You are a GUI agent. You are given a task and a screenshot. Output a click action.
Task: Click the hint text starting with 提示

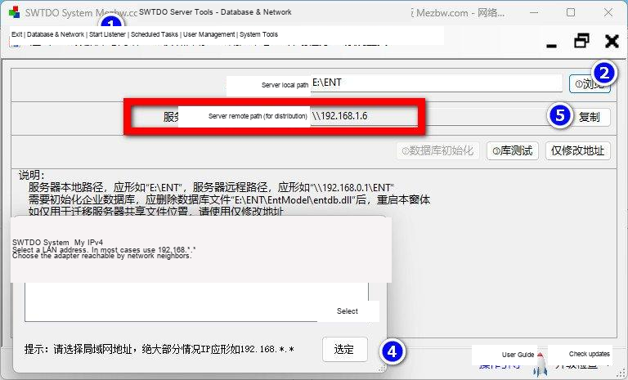tap(159, 349)
